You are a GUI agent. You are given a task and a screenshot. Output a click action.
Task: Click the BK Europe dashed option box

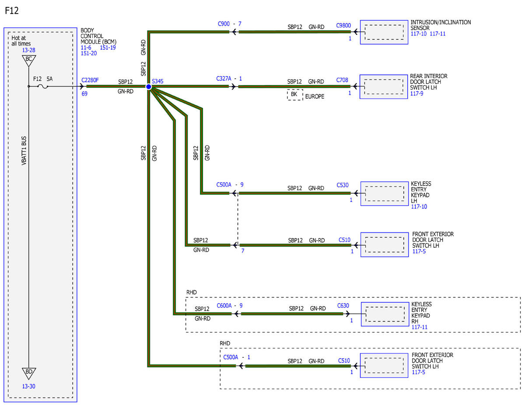coord(294,95)
